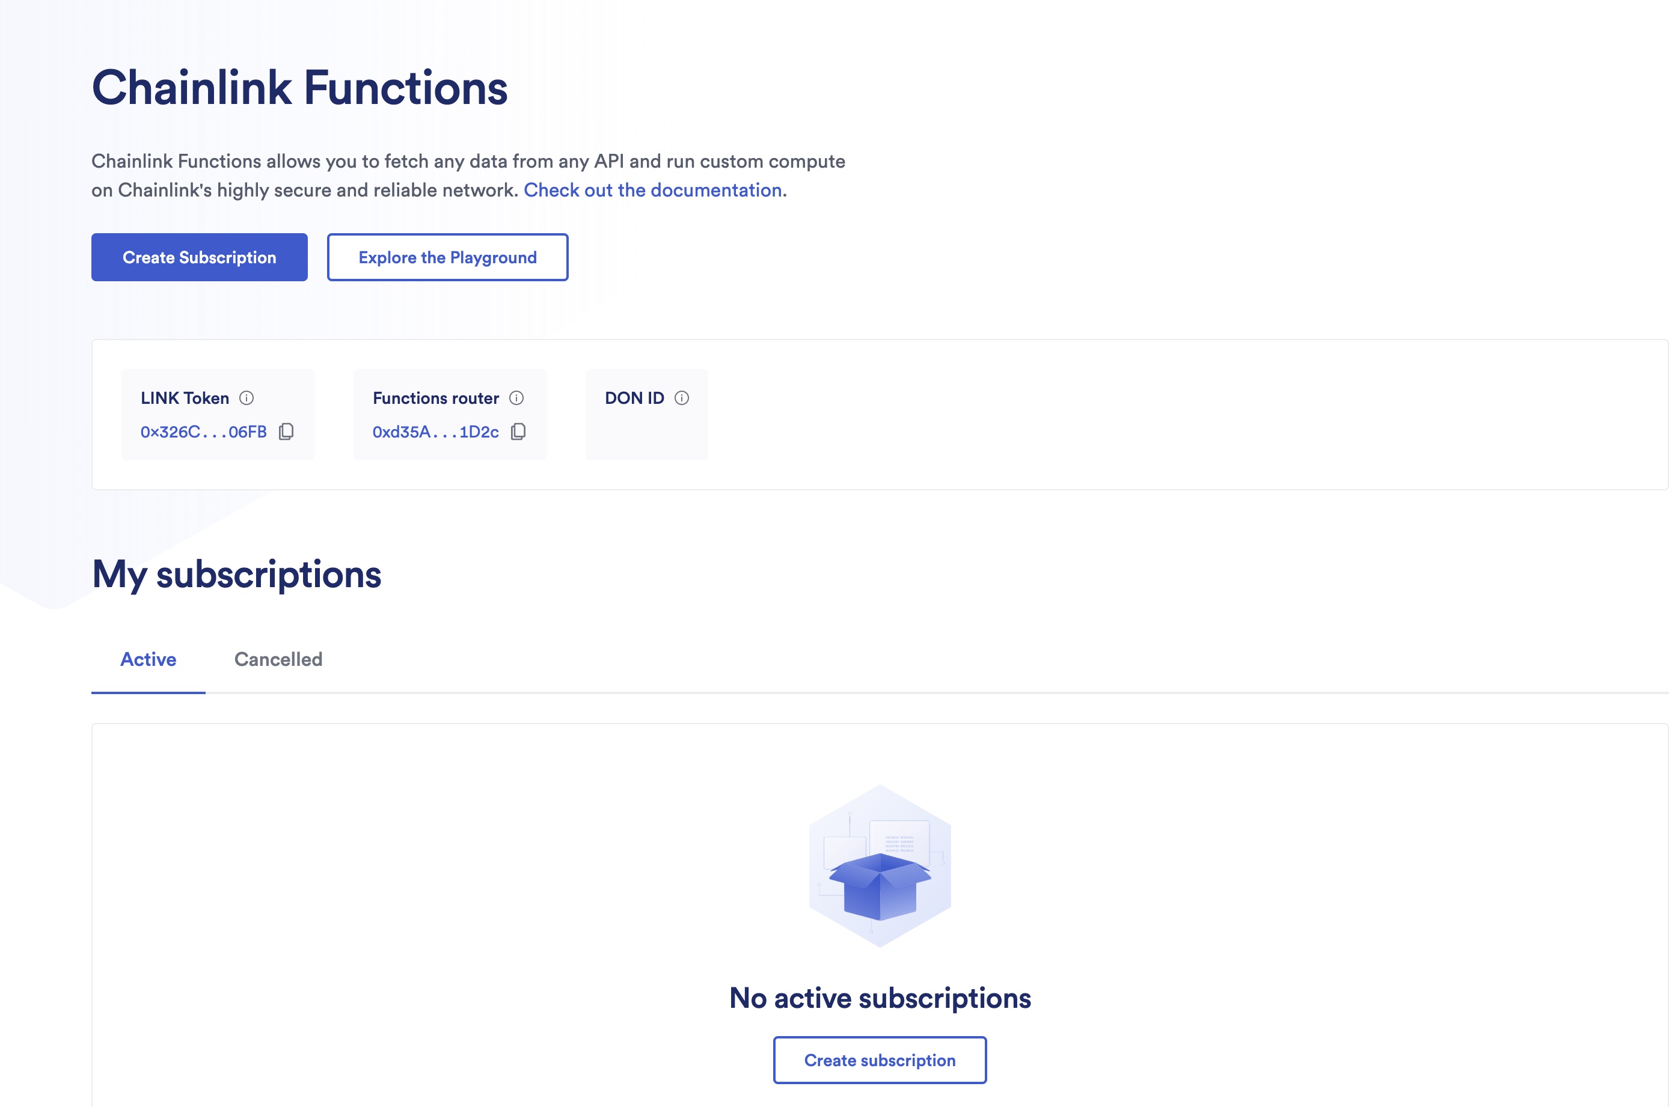Image resolution: width=1669 pixels, height=1107 pixels.
Task: Copy the LINK Token contract address
Action: 286,432
